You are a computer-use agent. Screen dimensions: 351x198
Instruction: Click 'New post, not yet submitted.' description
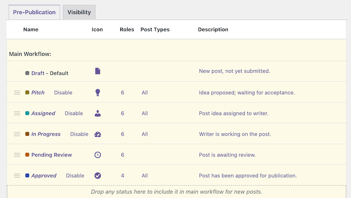[x=234, y=71]
